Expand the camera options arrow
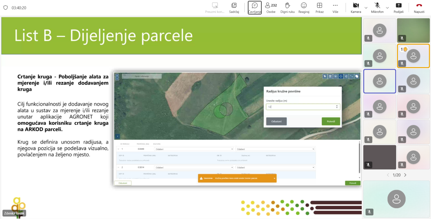The height and width of the screenshot is (219, 431). [366, 8]
